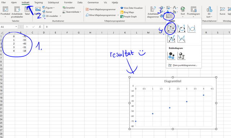Select scatter with smooth lines only
Screen dimensions: 231x138
click(x=192, y=28)
